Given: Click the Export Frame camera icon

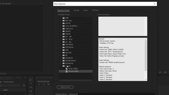Looking at the screenshot, I should [x=165, y=72].
